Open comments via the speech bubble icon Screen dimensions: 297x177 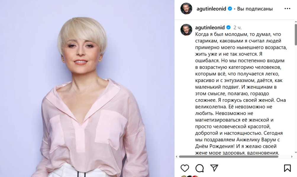[x=199, y=168]
